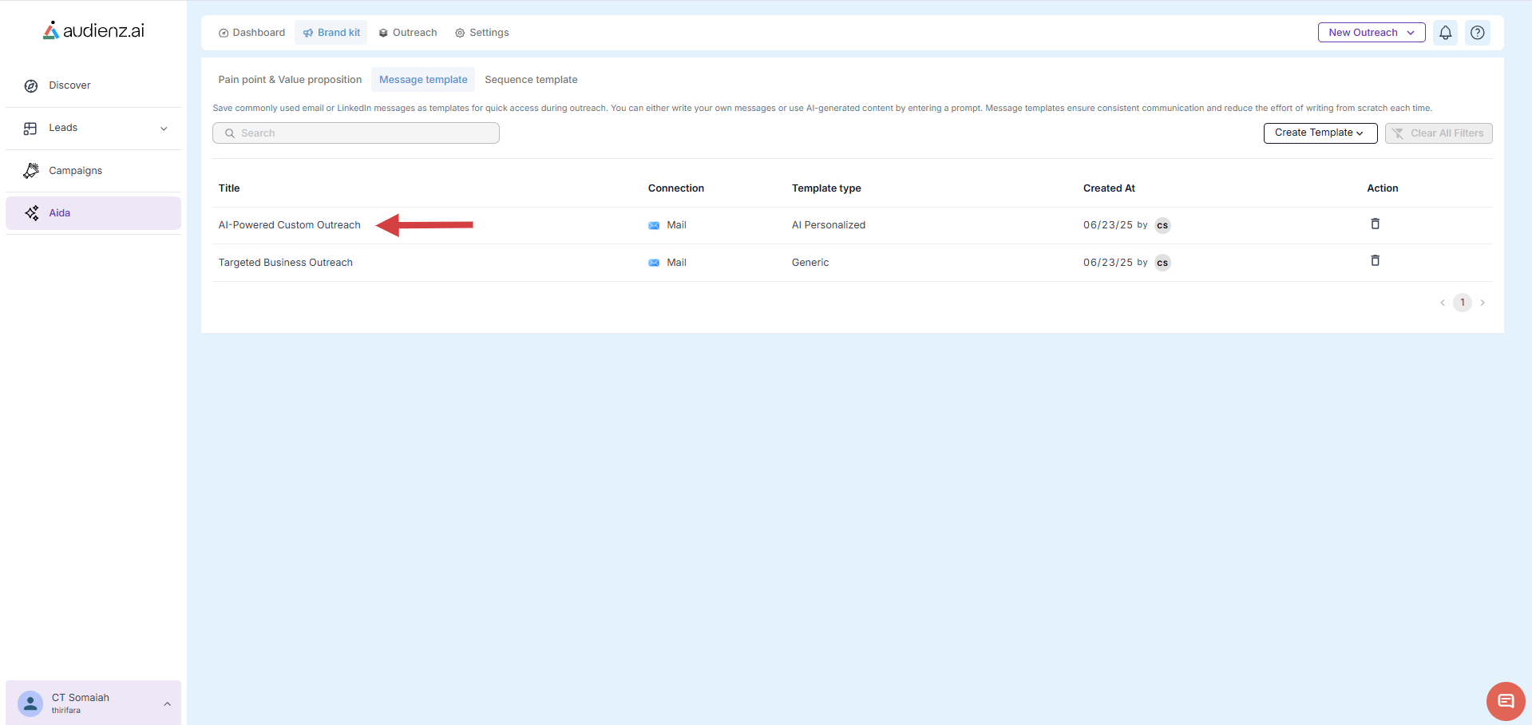Click Mail icon in Targeted Business Outreach row
1532x725 pixels.
[654, 263]
